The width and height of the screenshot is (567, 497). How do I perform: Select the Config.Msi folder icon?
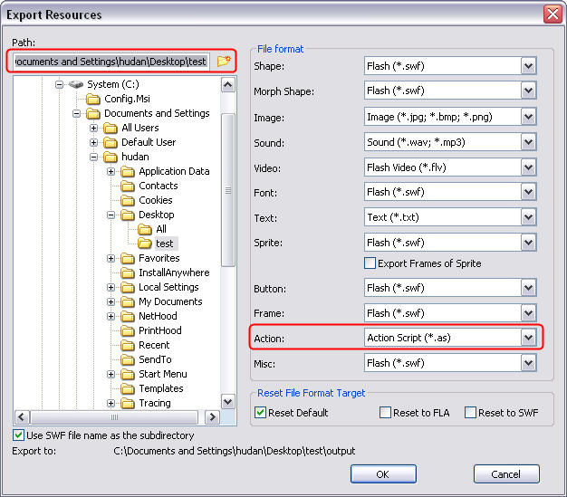coord(93,99)
